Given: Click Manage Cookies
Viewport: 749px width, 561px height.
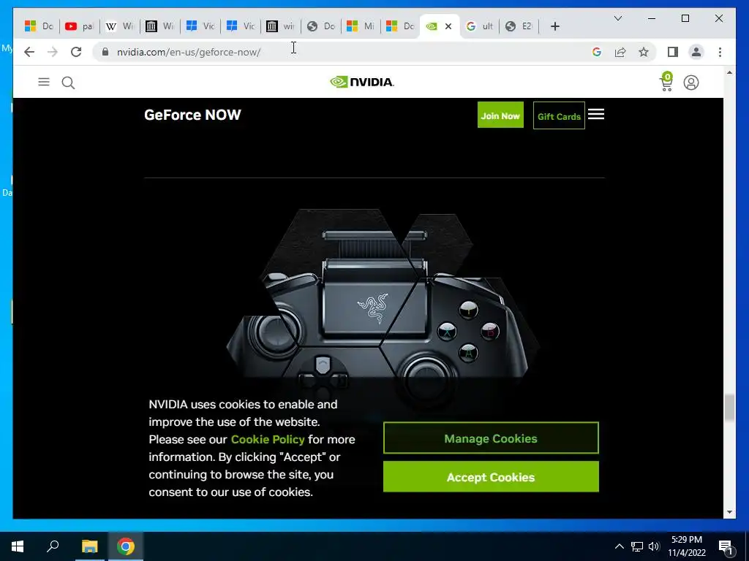Looking at the screenshot, I should pos(491,438).
